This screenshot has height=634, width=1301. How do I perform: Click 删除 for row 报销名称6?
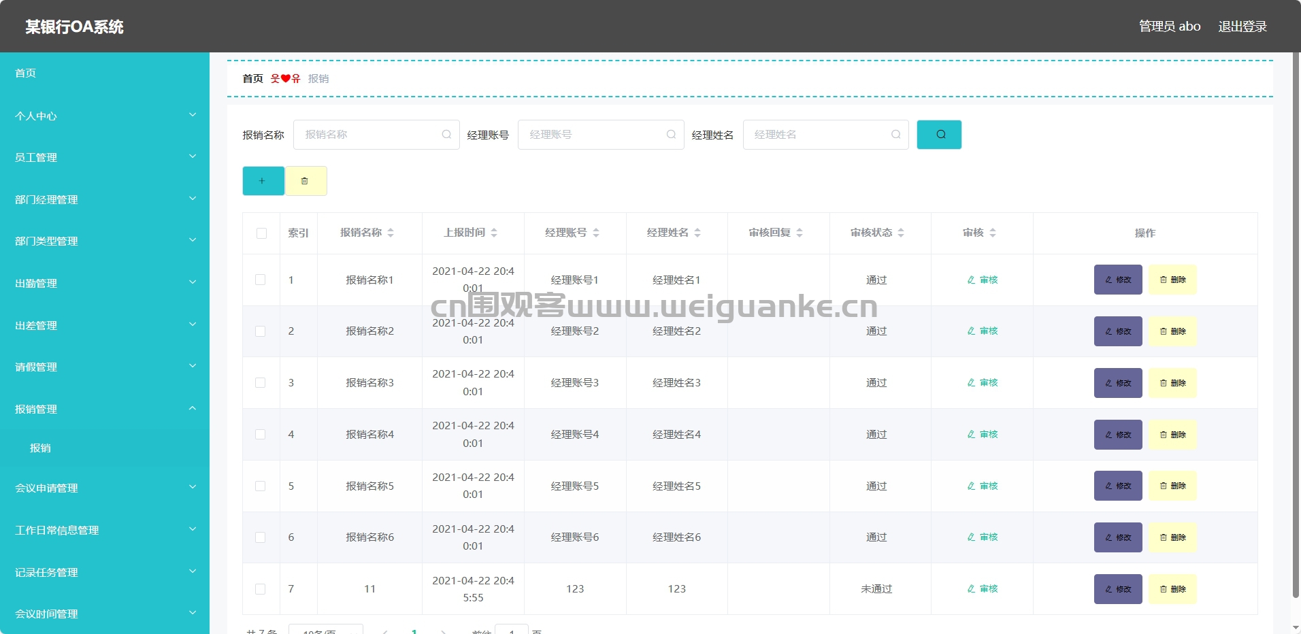(x=1172, y=537)
